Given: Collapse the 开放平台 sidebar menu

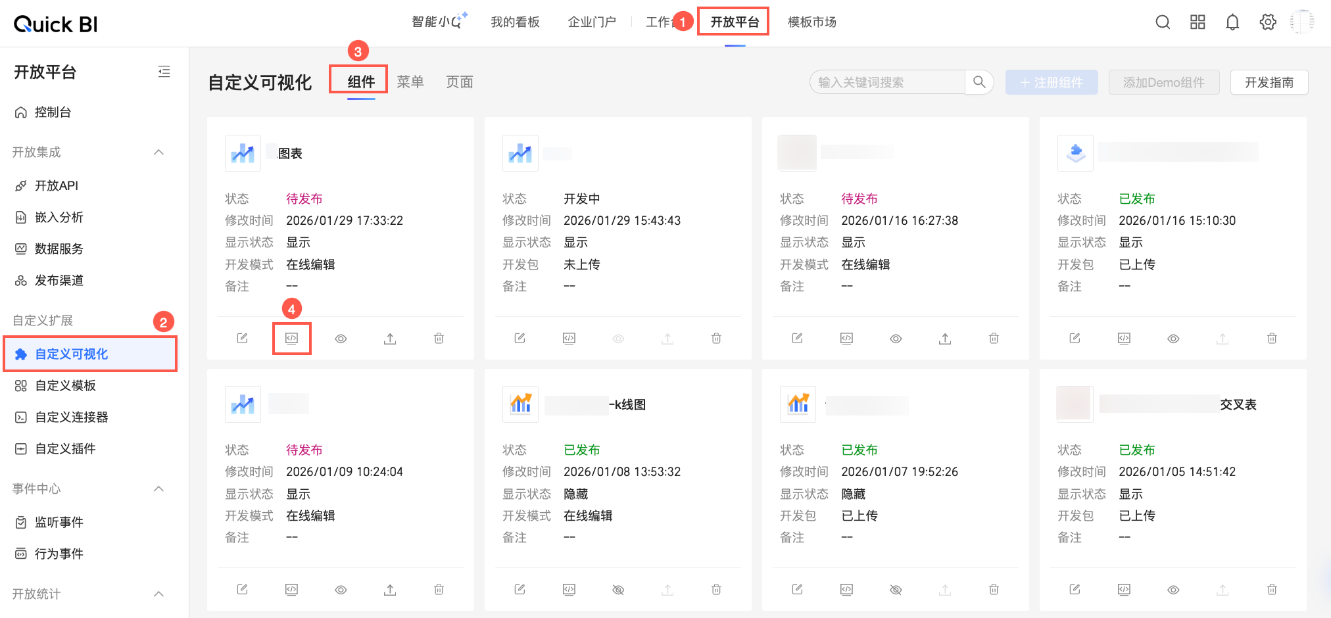Looking at the screenshot, I should [x=164, y=72].
